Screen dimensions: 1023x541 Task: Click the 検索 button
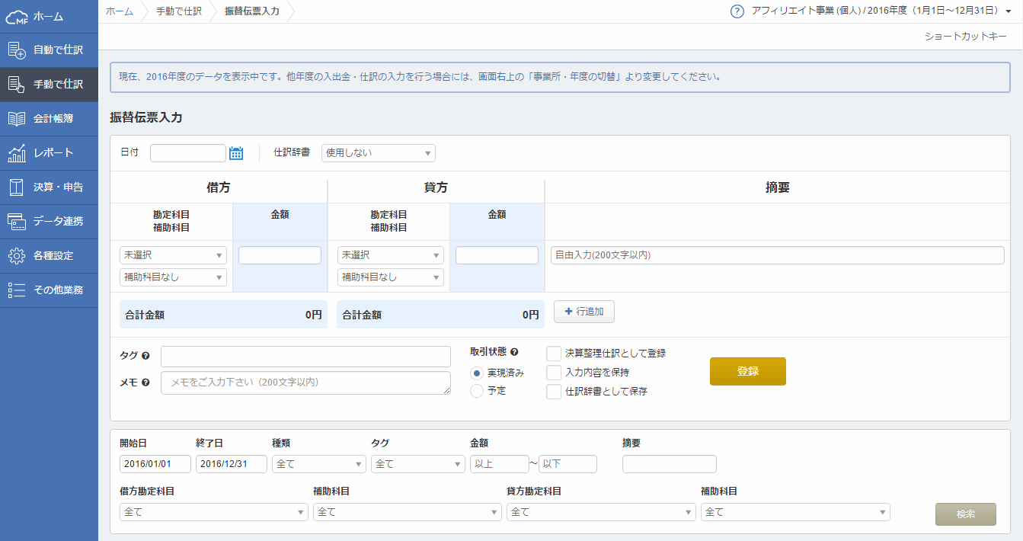pyautogui.click(x=966, y=514)
